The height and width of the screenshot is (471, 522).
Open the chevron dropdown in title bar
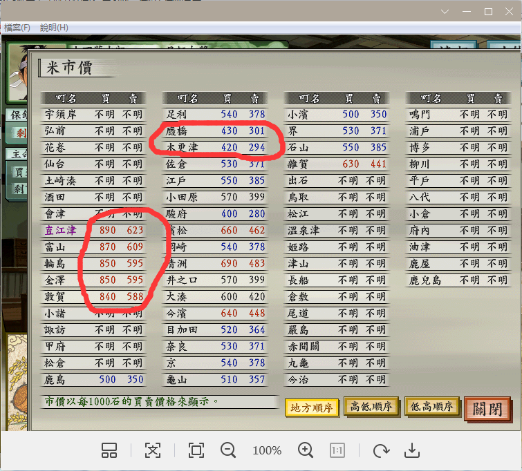445,12
